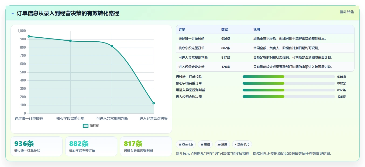Click the chart point at 核心字段完整订单

70,41
